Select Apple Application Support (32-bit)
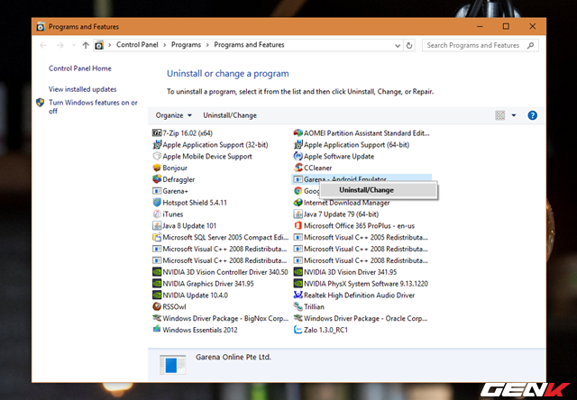The image size is (577, 400). [210, 144]
